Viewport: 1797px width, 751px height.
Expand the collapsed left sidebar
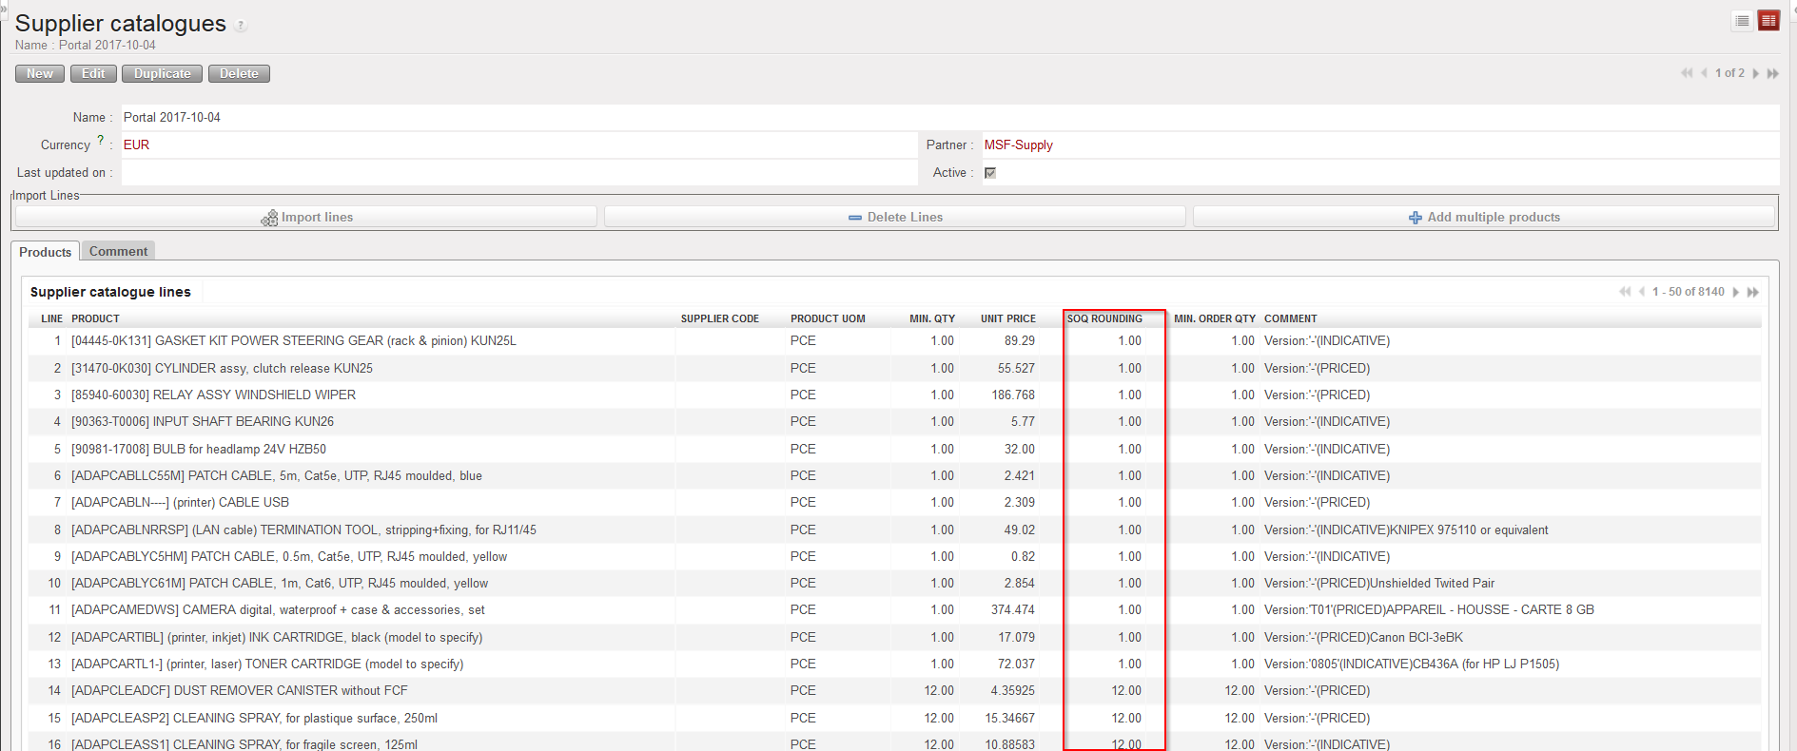click(4, 6)
